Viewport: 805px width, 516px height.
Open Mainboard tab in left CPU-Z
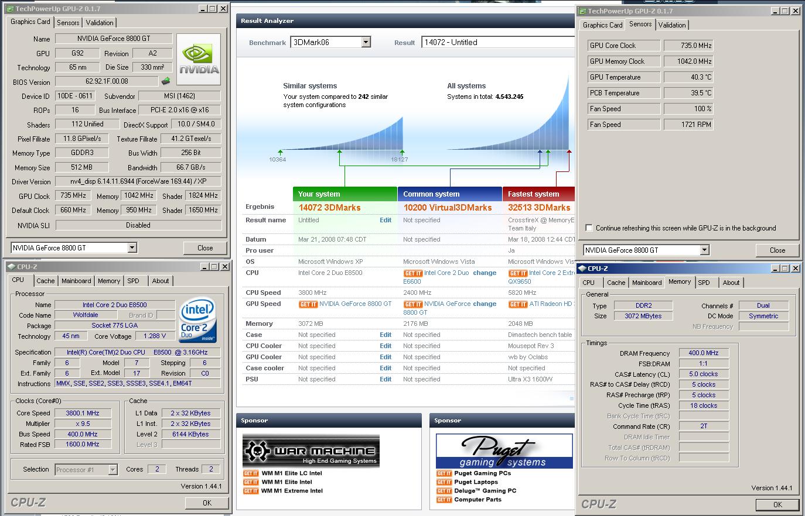(76, 281)
